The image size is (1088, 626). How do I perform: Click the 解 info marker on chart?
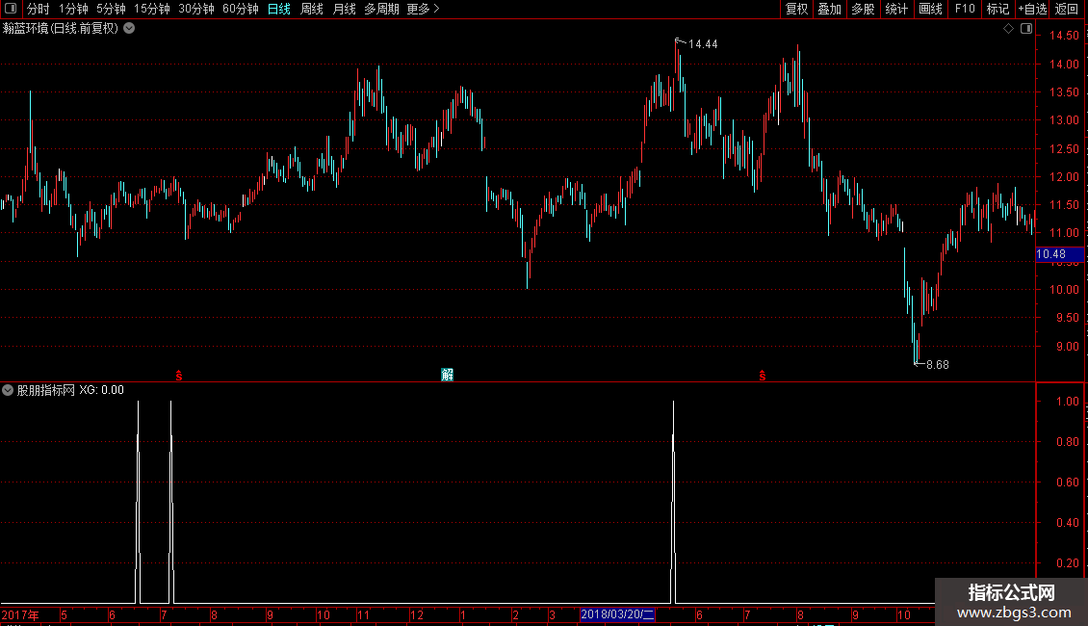[x=448, y=375]
